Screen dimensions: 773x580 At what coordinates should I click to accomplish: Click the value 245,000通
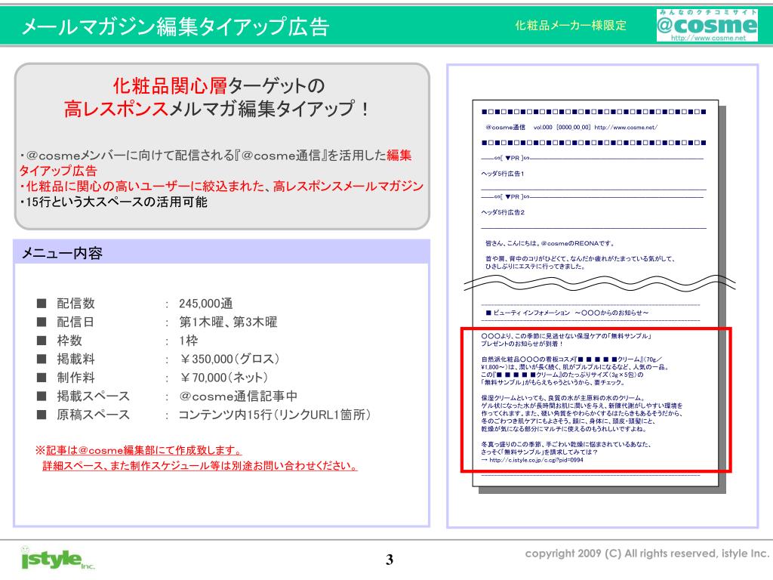205,304
